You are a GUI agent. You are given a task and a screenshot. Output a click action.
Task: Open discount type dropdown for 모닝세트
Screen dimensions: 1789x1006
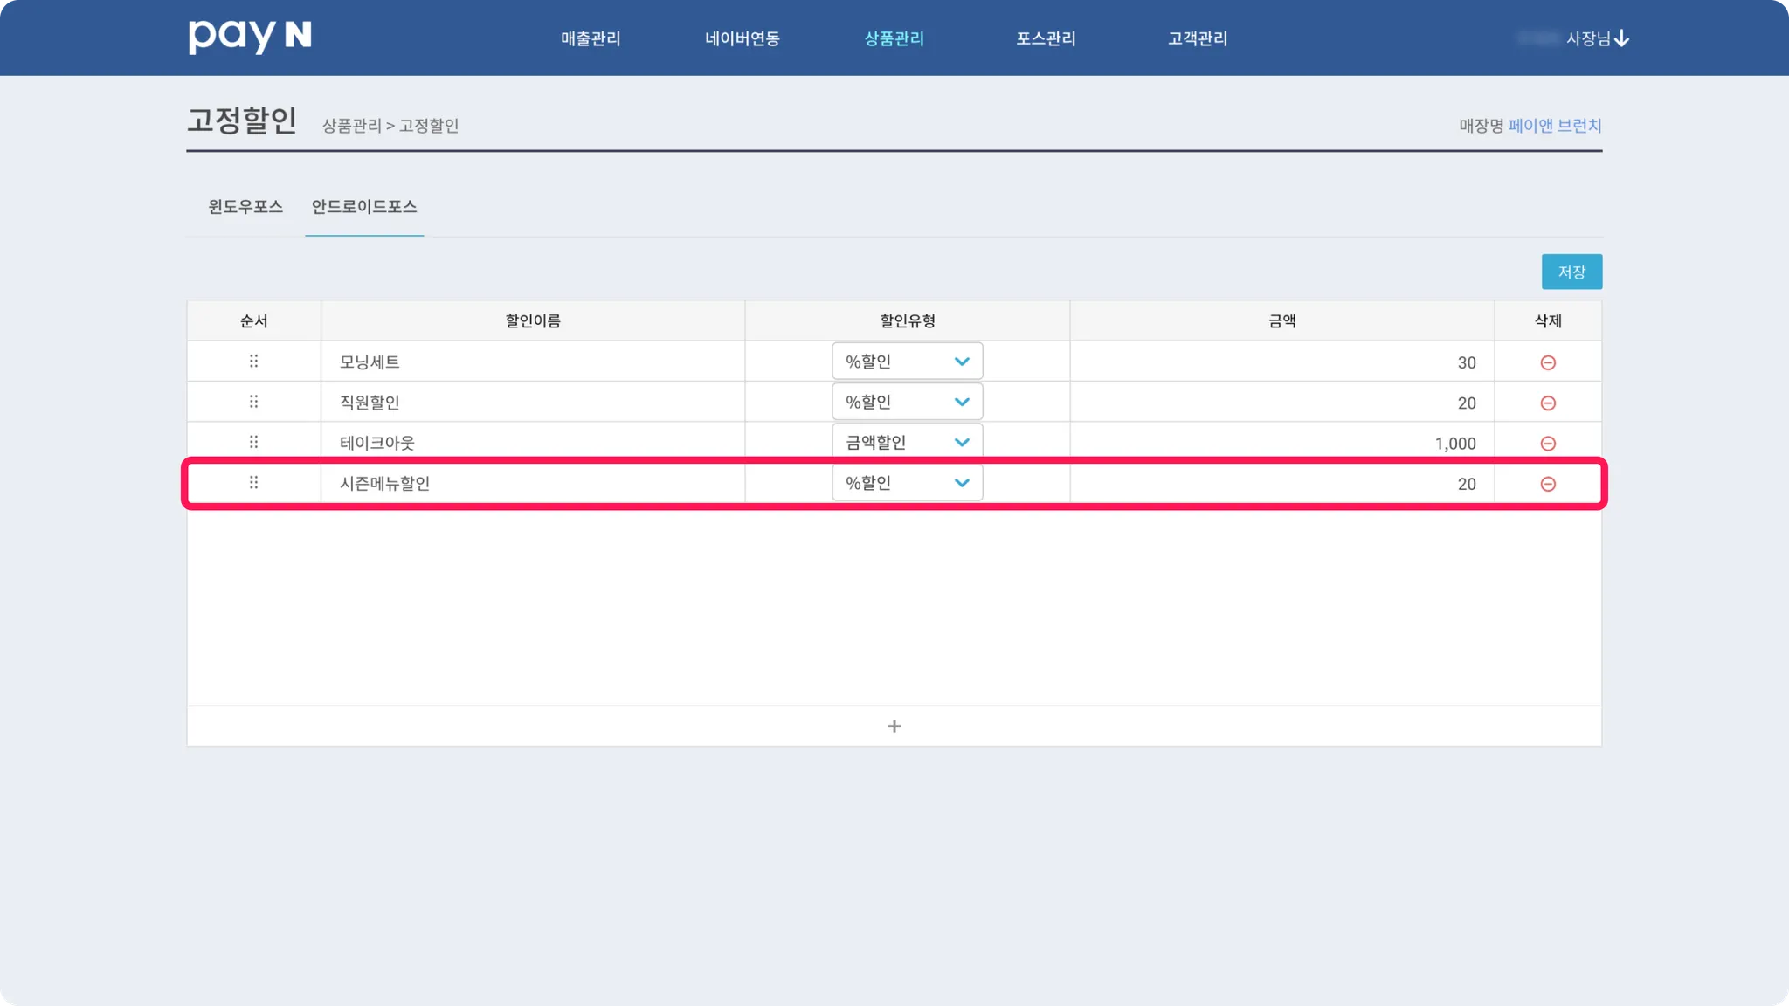click(x=907, y=362)
